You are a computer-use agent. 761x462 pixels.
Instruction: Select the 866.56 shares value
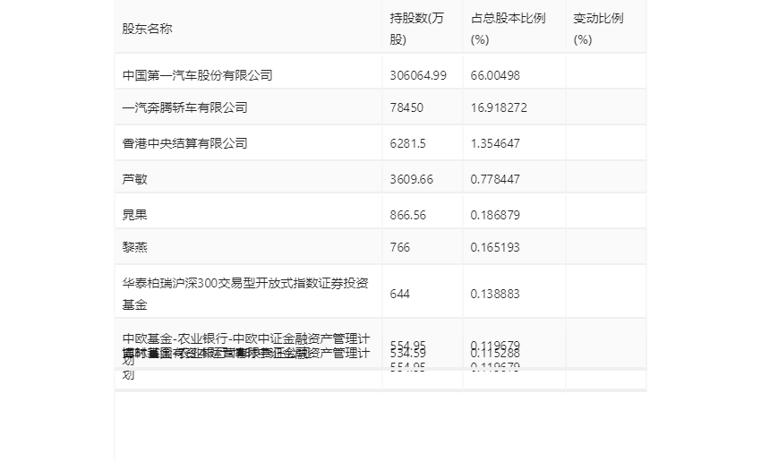coord(407,215)
